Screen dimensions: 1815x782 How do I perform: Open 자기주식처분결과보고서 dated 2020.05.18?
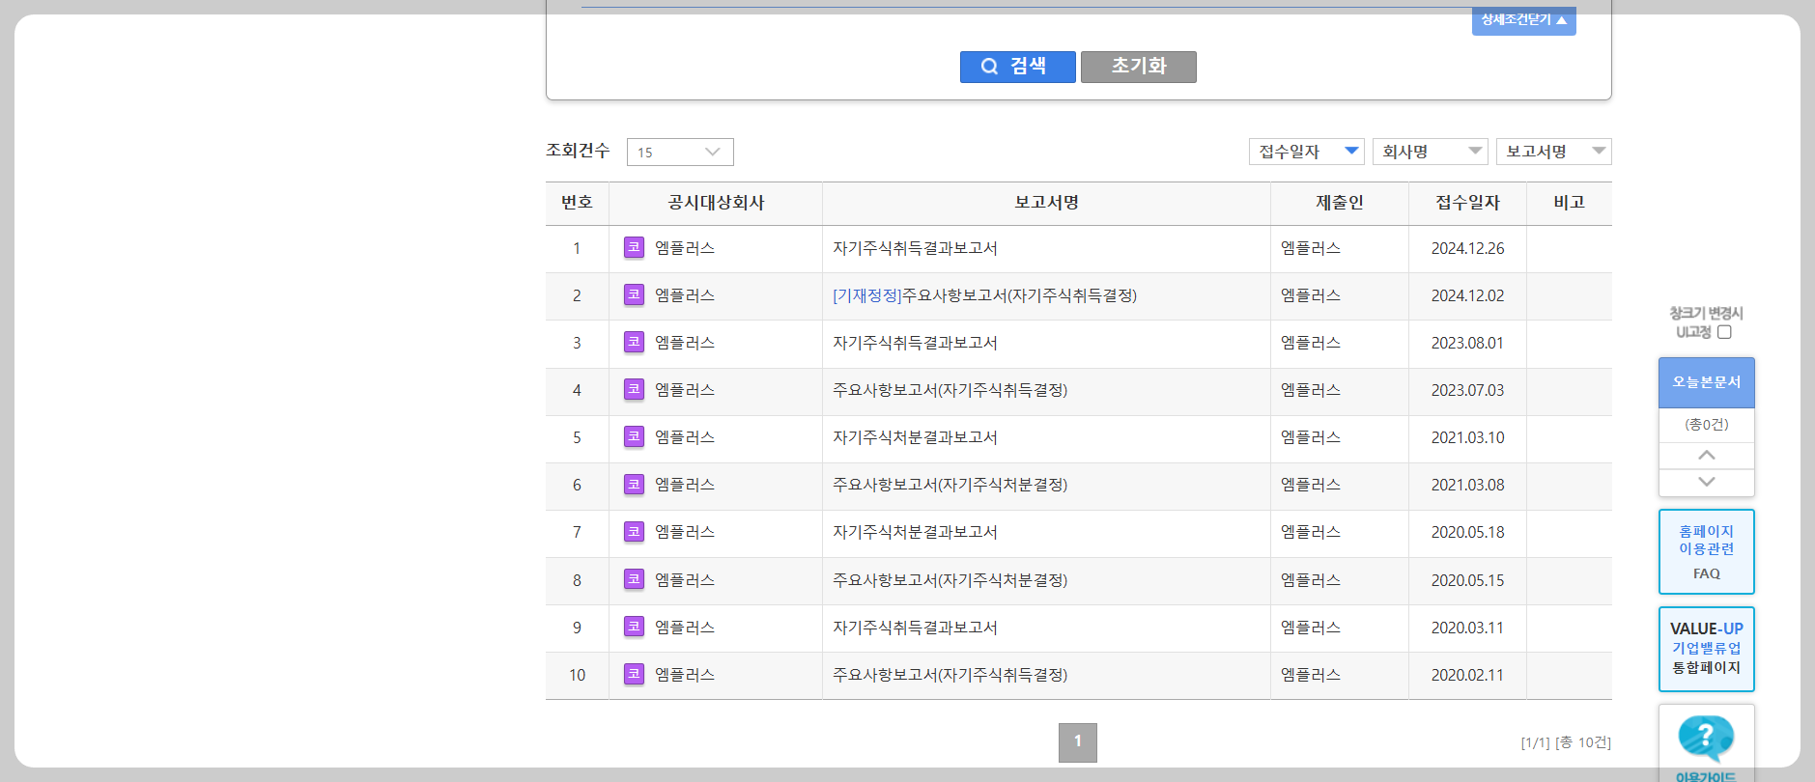[915, 532]
